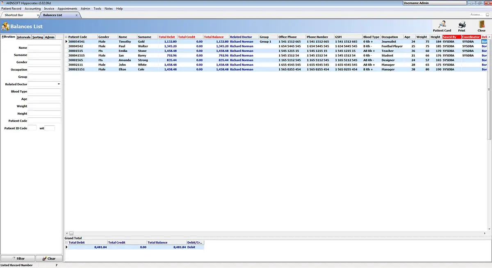Click into the Patient Code filter field

pyautogui.click(x=44, y=121)
